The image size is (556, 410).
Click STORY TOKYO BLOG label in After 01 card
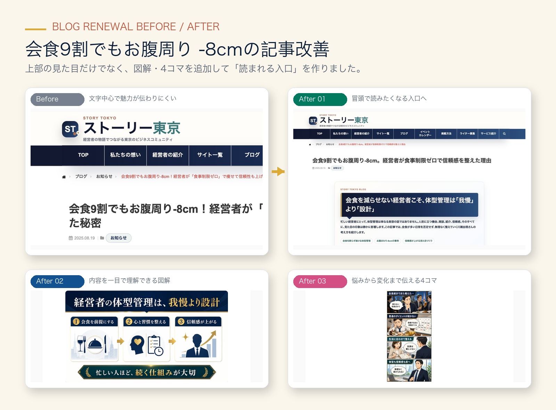[353, 189]
